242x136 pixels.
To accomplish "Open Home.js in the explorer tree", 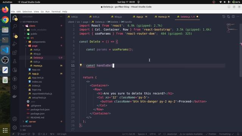I will tap(38, 66).
